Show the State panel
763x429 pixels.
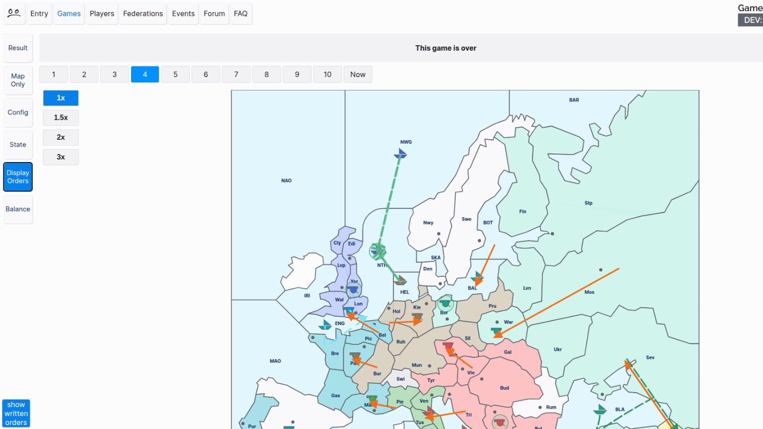18,145
